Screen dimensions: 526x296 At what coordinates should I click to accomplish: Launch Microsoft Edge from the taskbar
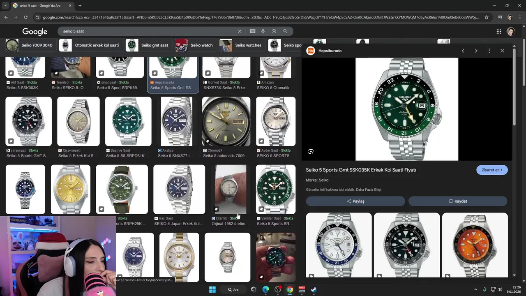point(266,289)
